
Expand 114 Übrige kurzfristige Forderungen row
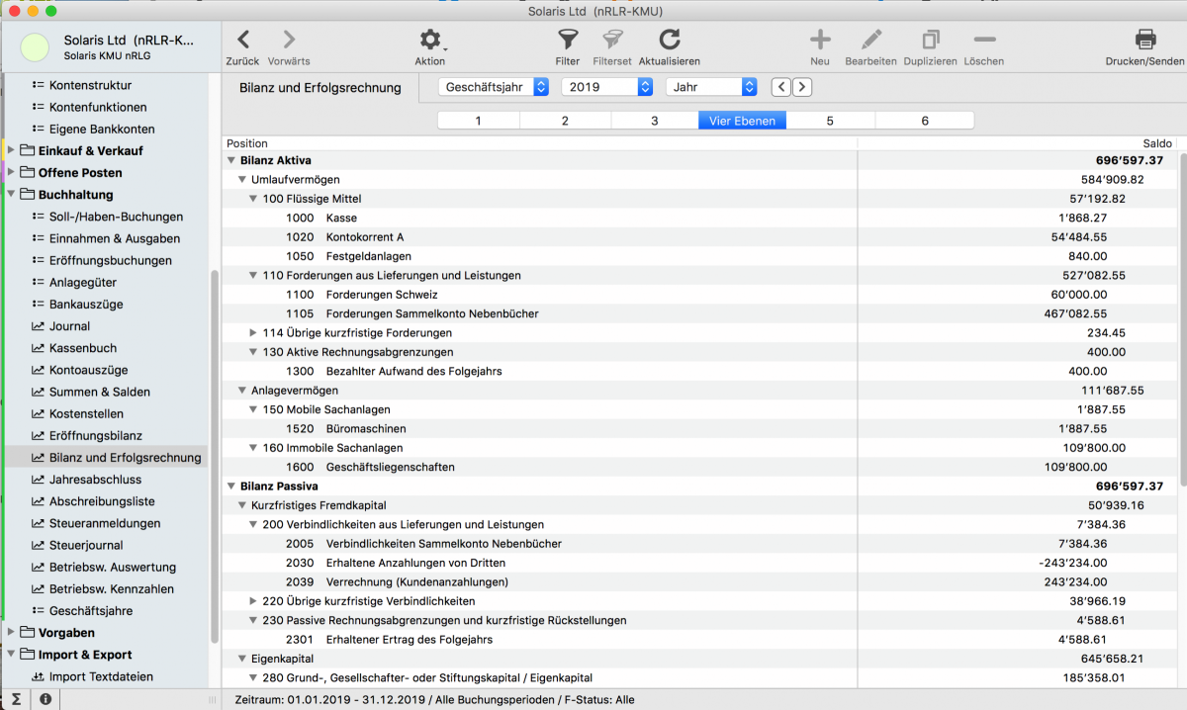[x=254, y=333]
